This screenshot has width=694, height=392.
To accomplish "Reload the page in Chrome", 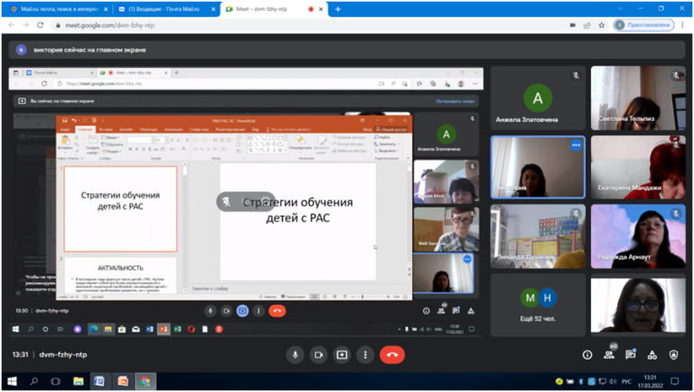I will (41, 25).
